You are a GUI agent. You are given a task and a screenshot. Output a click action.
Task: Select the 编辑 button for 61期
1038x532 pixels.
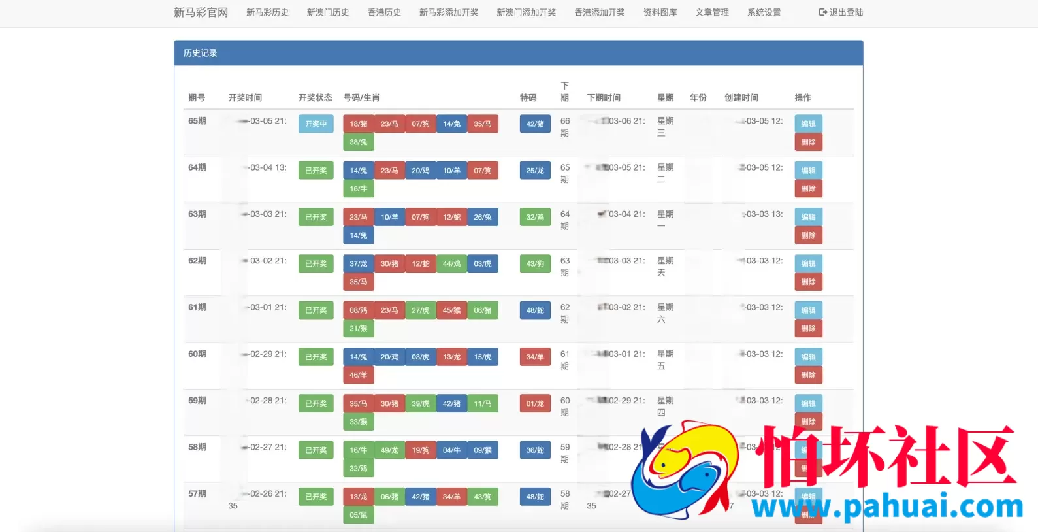tap(808, 310)
